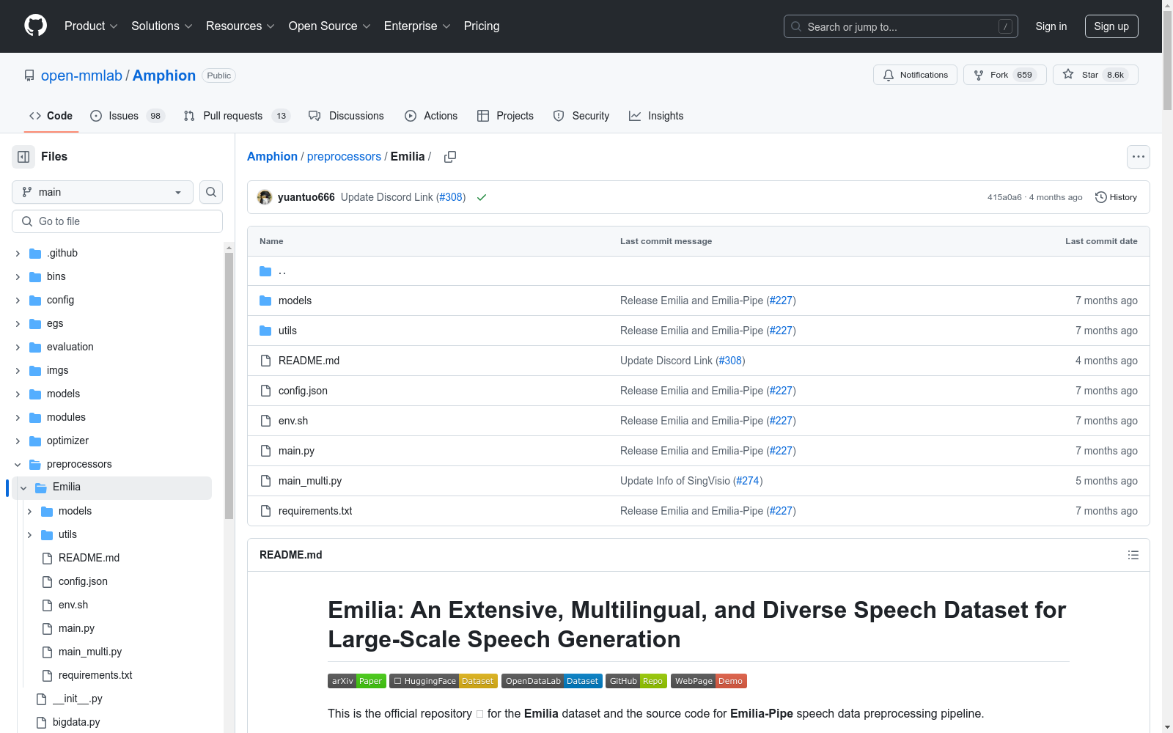
Task: Focus the Search or jump to field
Action: [901, 26]
